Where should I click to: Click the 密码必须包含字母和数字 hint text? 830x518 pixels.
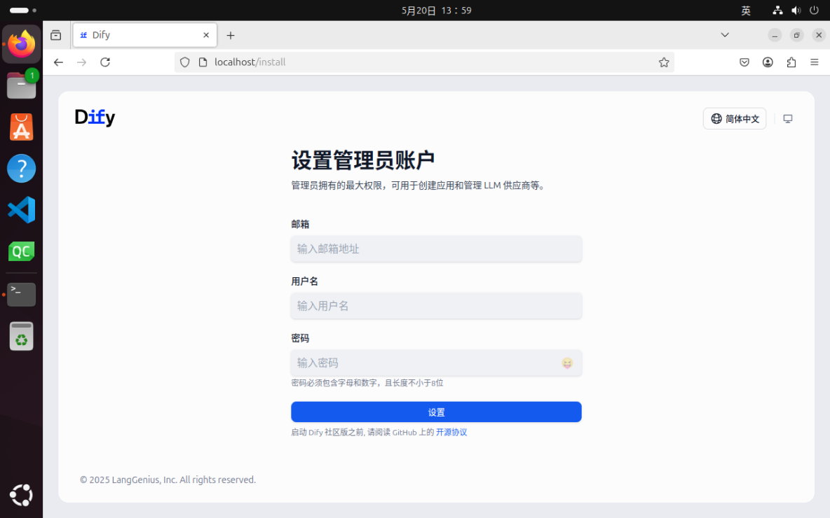point(367,383)
